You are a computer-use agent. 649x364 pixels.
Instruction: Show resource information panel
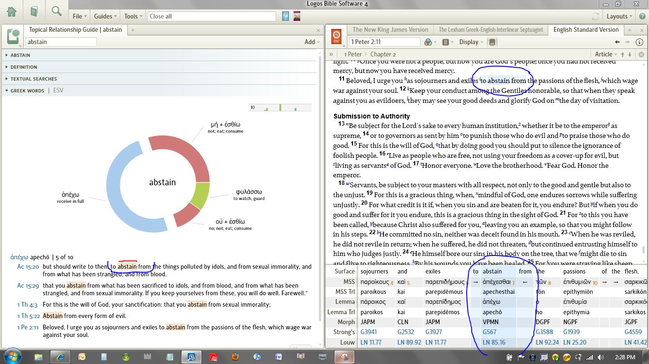click(639, 42)
